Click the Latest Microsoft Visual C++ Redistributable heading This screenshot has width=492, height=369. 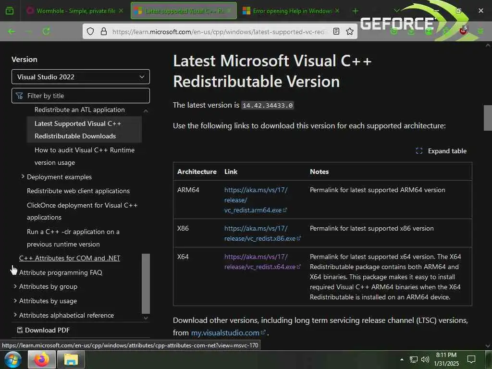point(272,71)
